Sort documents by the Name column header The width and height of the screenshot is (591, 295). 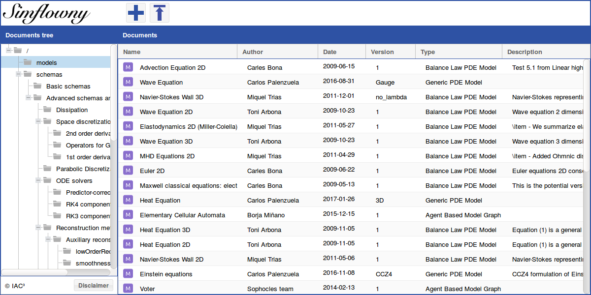(178, 52)
